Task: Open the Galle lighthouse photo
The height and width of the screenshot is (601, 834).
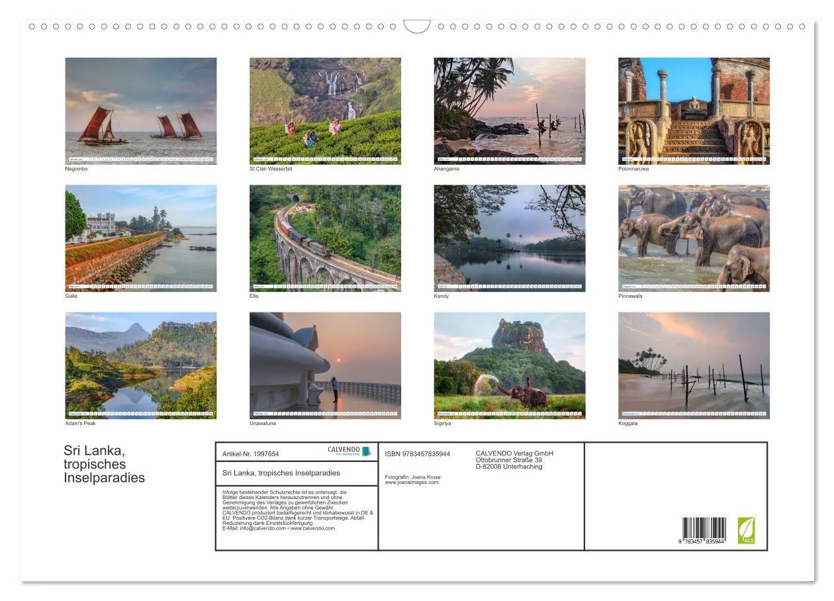Action: pos(140,238)
